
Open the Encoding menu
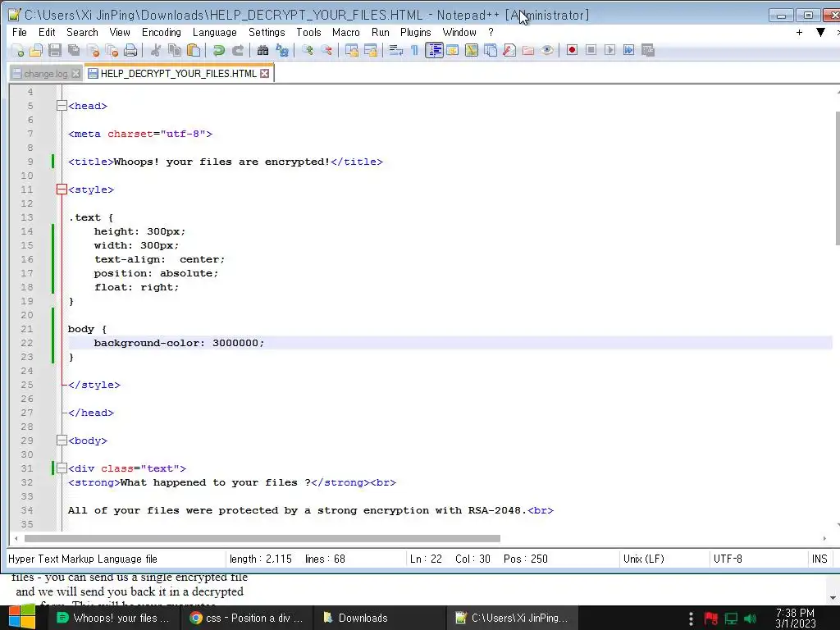point(162,33)
